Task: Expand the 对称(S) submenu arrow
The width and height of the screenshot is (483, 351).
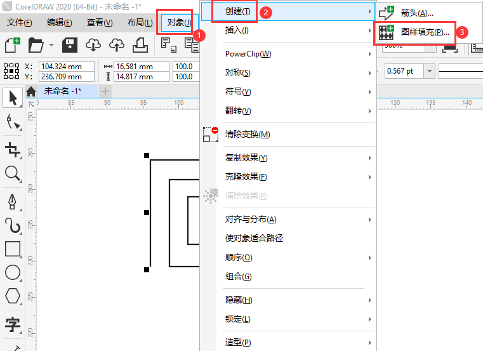Action: 369,73
